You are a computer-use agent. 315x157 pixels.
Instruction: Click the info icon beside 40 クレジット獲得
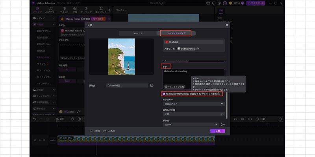click(219, 94)
